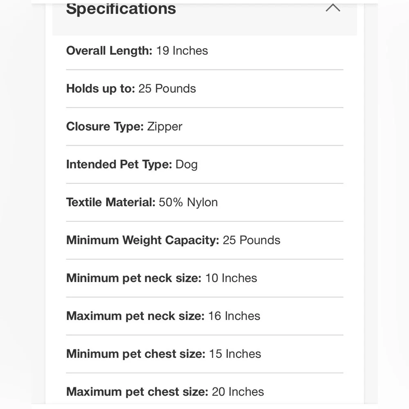Click the Maximum pet chest size row

pos(204,391)
